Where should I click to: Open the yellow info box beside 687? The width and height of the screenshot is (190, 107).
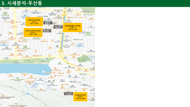(34, 22)
